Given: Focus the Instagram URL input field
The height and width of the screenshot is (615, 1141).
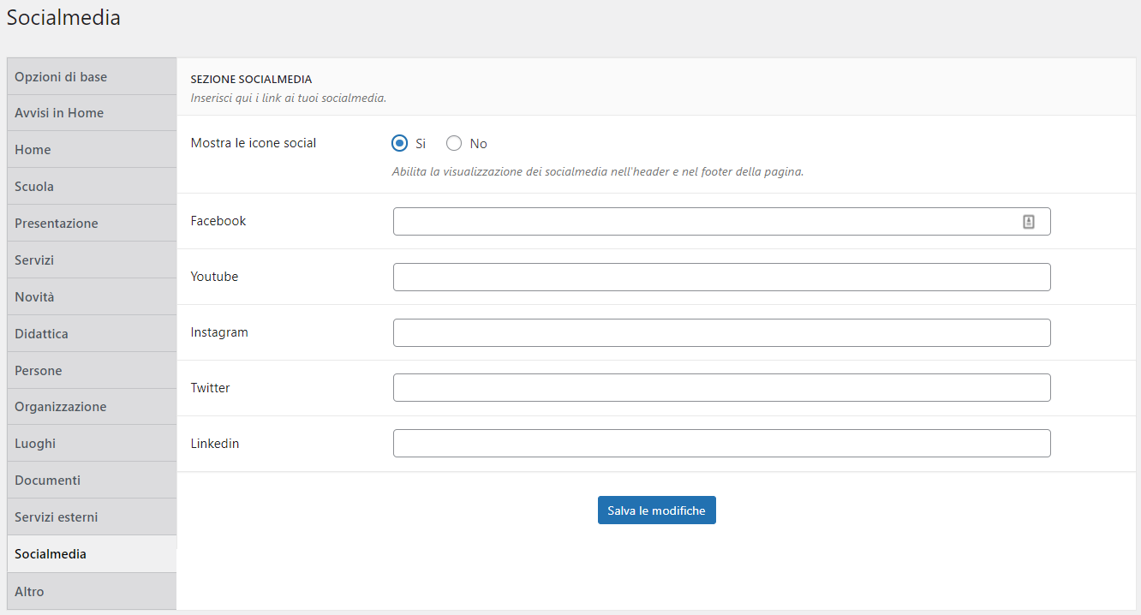Looking at the screenshot, I should (x=722, y=332).
